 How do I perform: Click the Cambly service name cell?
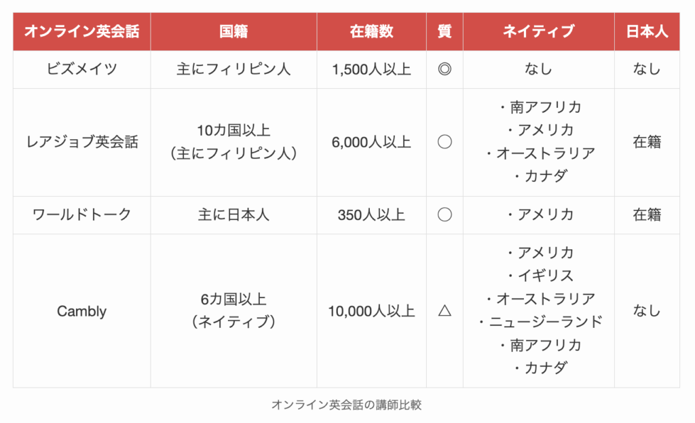82,311
